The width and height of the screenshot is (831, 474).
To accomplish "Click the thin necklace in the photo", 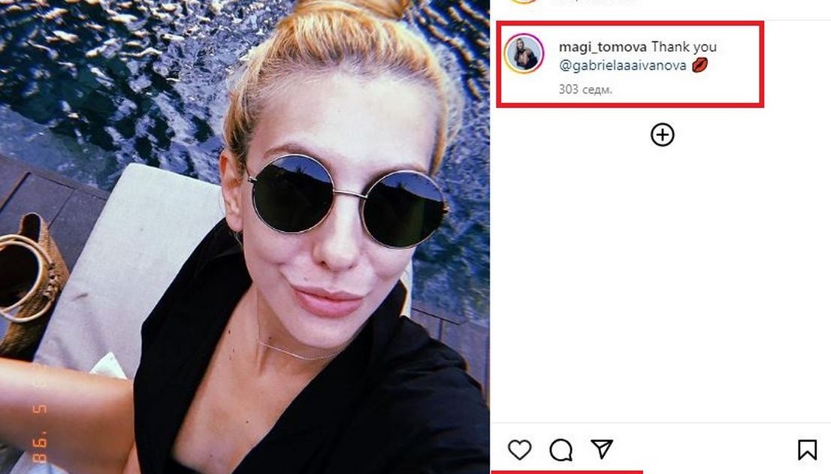I will click(297, 351).
